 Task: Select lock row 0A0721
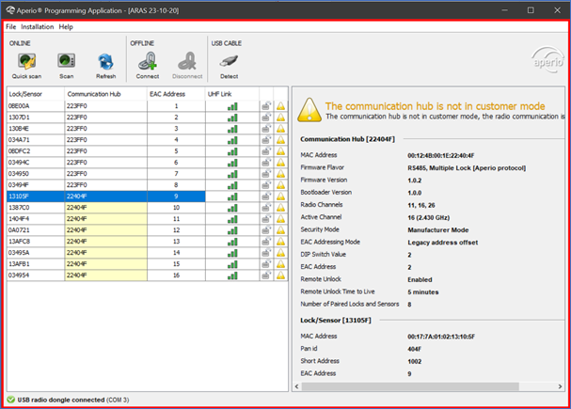[x=147, y=230]
